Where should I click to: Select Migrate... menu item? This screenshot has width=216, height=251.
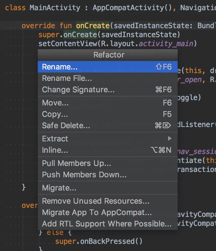(x=108, y=188)
